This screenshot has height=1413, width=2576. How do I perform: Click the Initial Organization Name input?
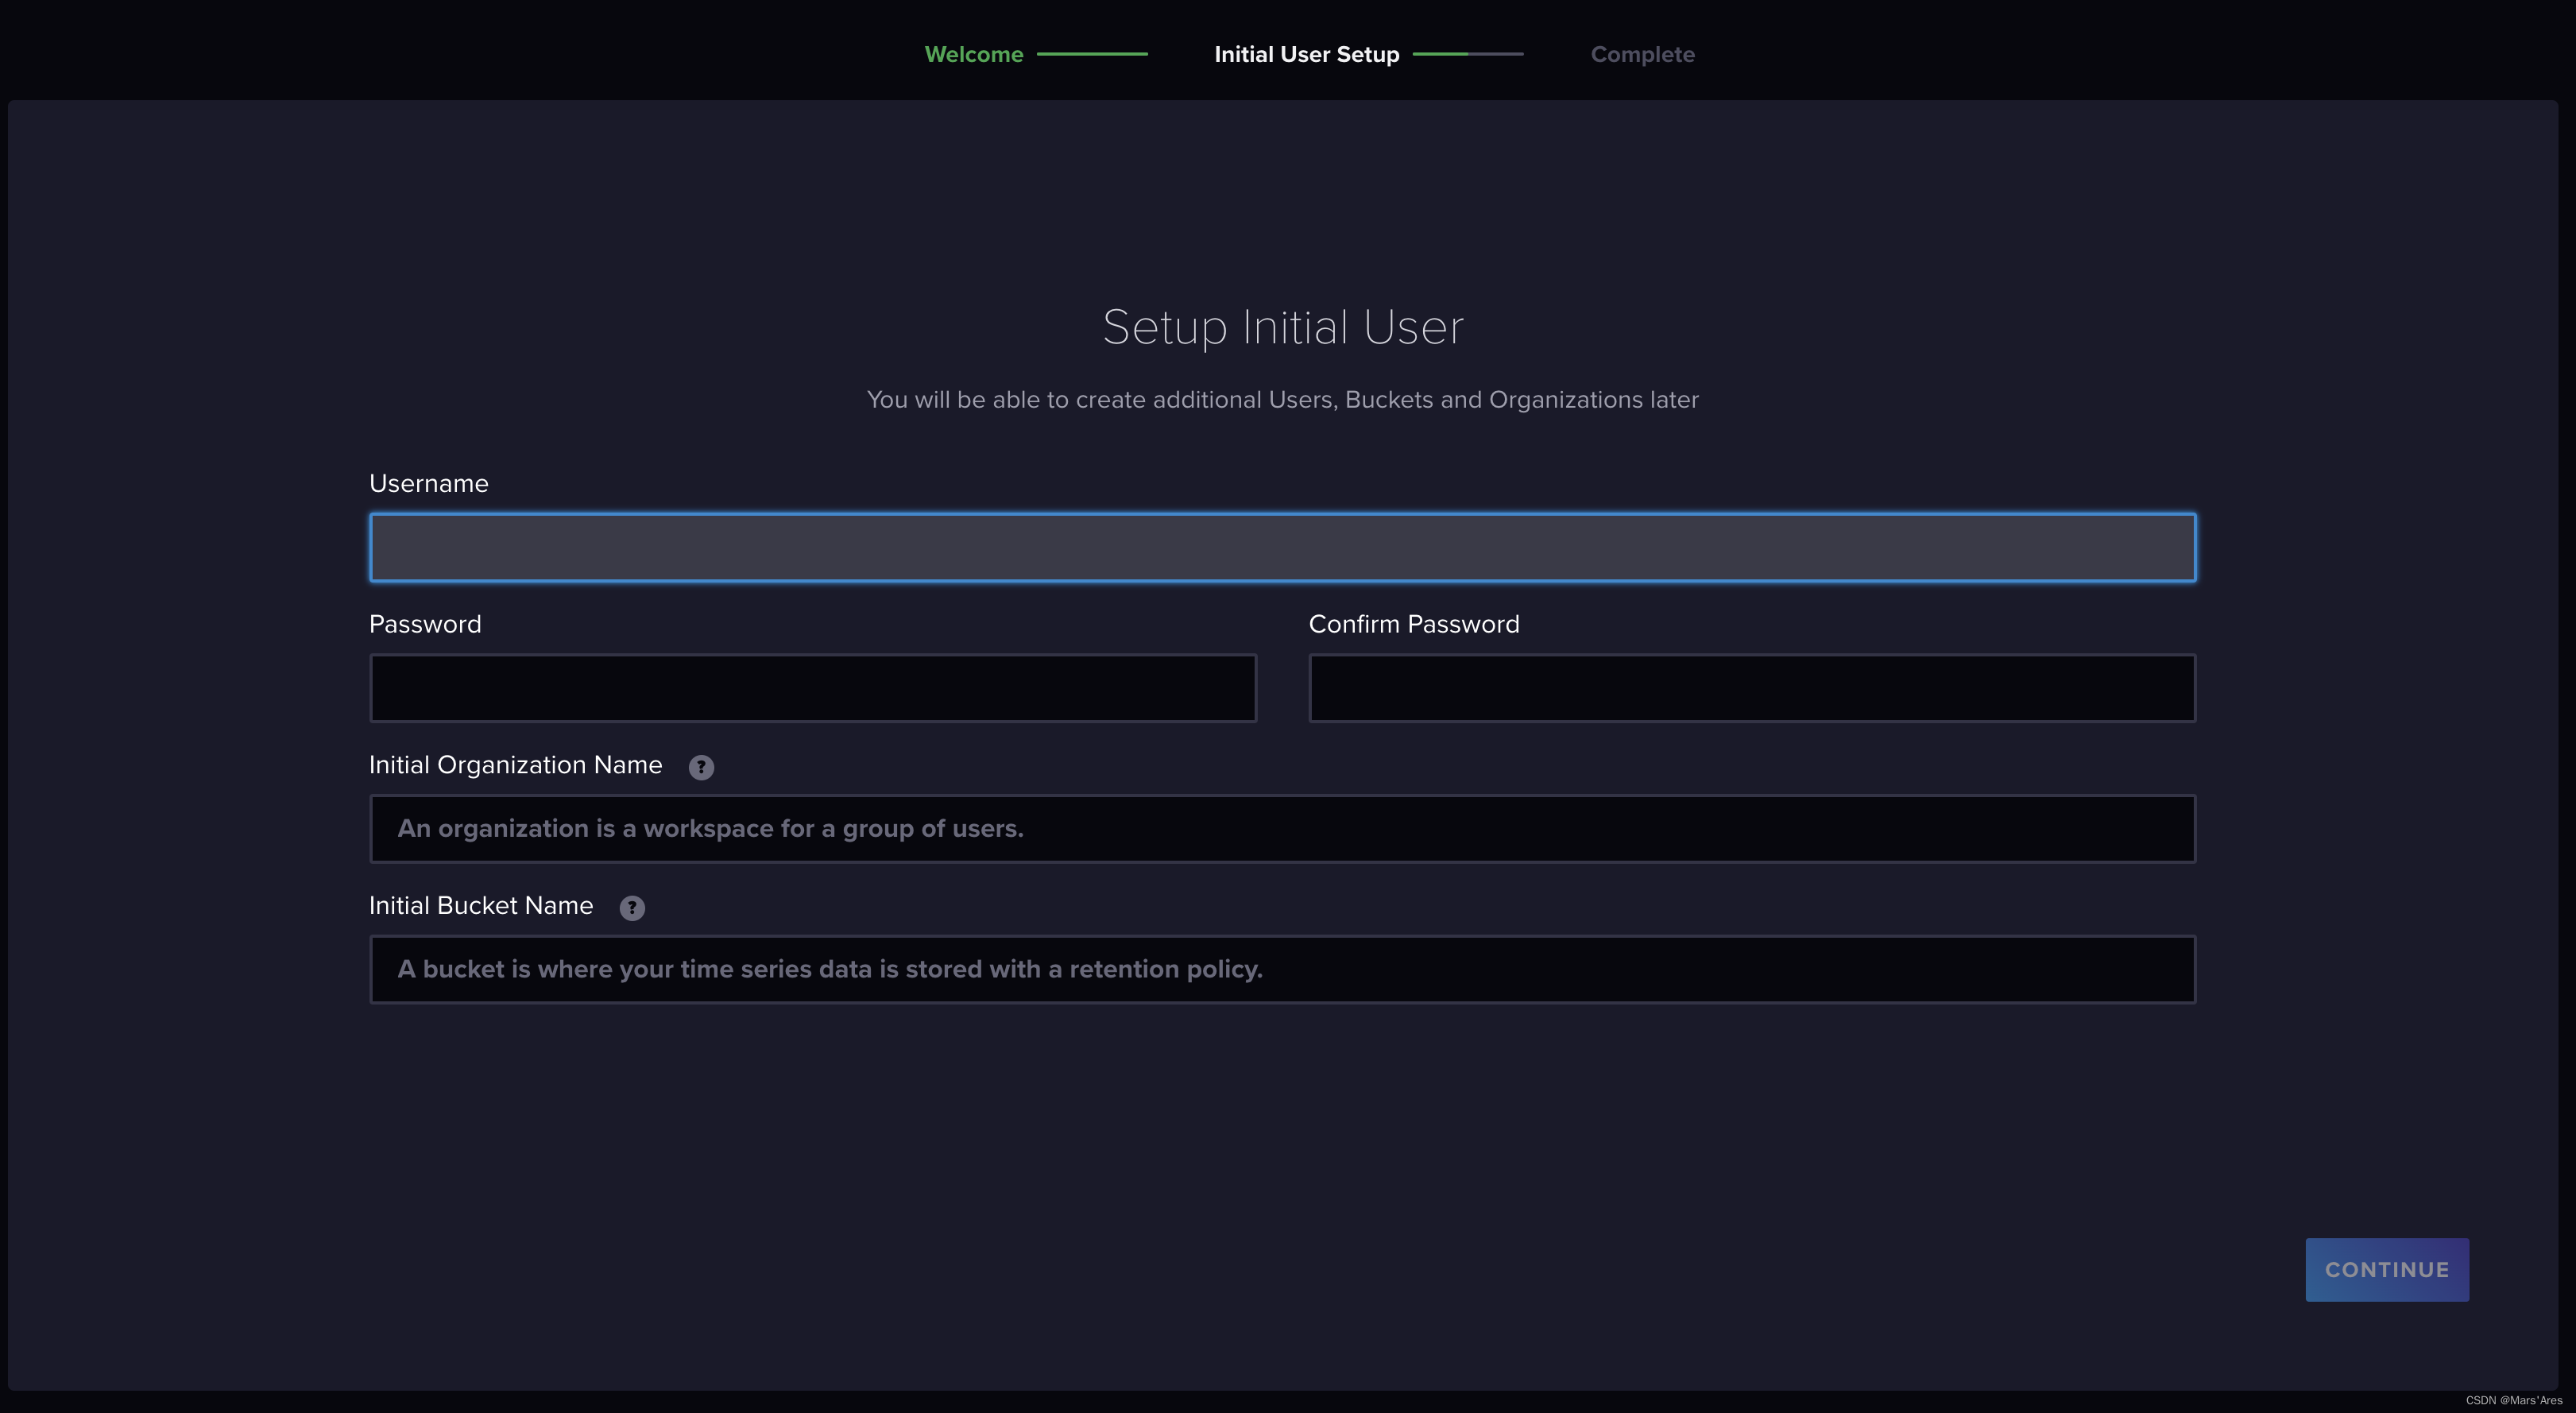1282,829
